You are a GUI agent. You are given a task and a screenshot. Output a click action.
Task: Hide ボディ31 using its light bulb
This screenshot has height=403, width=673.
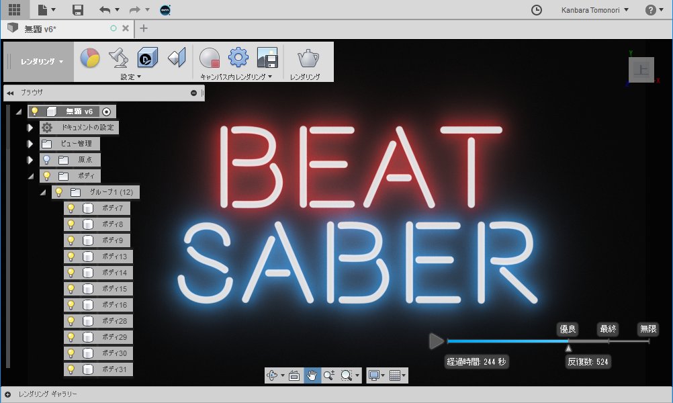(x=71, y=369)
